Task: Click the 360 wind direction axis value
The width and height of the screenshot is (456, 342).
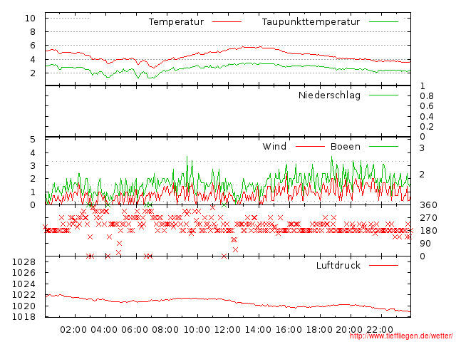Action: click(x=428, y=205)
